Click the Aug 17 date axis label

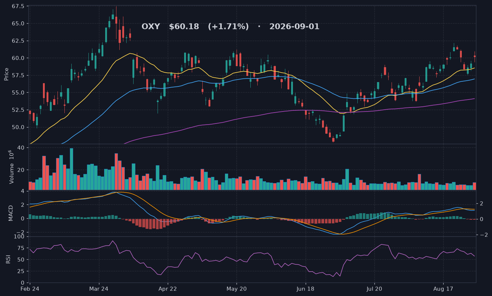coord(443,289)
